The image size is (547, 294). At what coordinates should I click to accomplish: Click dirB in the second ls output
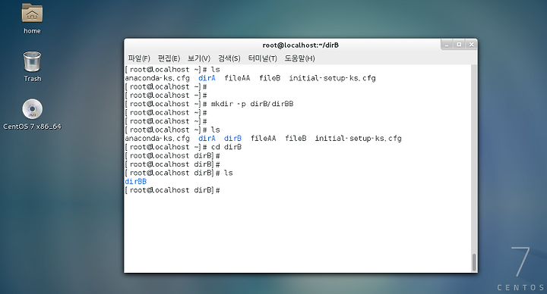pos(232,139)
